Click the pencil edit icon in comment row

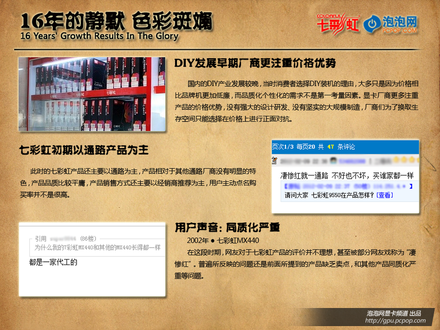[x=275, y=161]
